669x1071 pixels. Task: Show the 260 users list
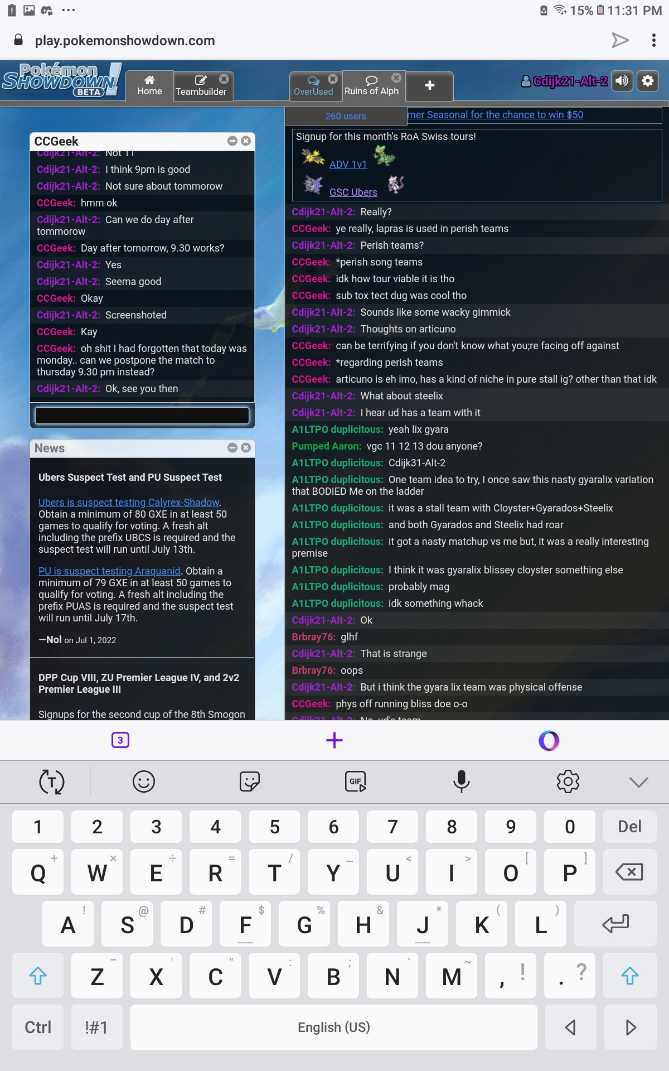(x=346, y=116)
